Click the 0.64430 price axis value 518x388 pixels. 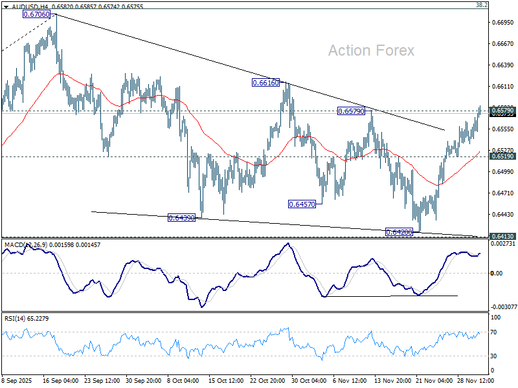(x=502, y=215)
